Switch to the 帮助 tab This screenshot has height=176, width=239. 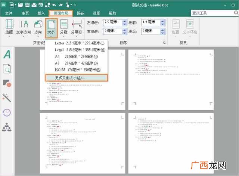(x=112, y=13)
